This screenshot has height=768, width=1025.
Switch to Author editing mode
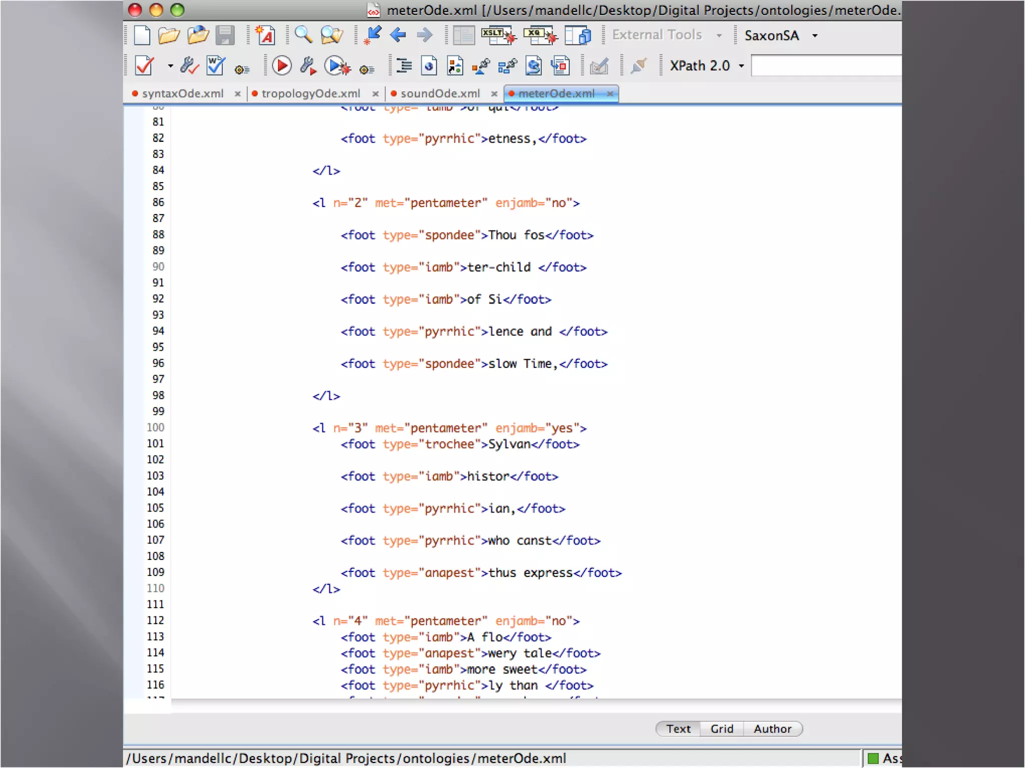click(772, 728)
